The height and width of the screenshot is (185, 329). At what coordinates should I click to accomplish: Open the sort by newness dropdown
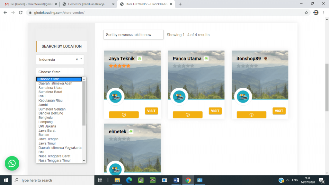[x=133, y=35]
